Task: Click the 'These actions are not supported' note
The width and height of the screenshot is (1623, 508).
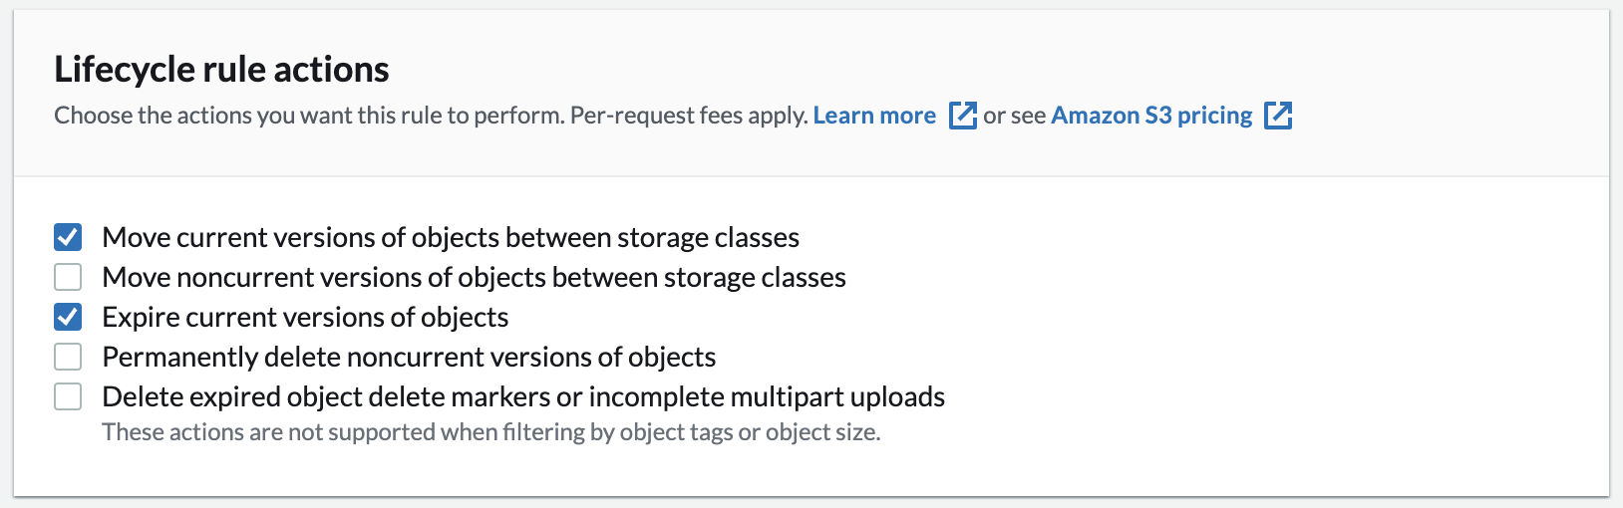Action: coord(299,432)
